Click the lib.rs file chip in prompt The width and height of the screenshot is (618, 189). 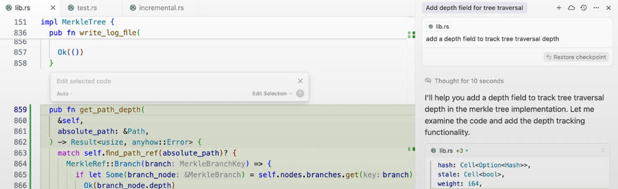[x=439, y=27]
